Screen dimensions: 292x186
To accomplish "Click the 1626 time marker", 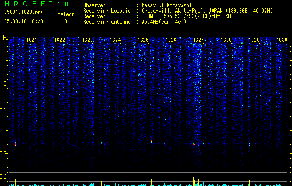I will click(x=171, y=40).
